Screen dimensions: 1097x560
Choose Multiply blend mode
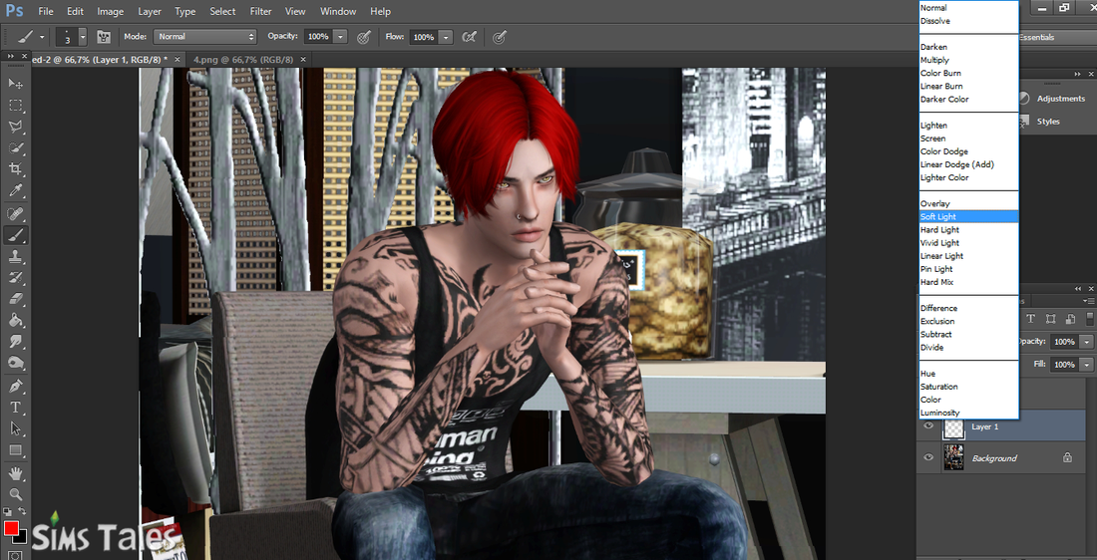point(968,60)
